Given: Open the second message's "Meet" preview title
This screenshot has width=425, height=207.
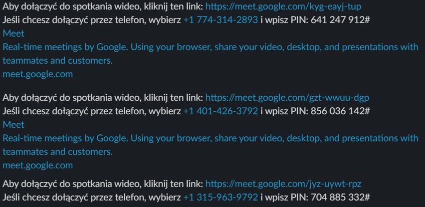Looking at the screenshot, I should pyautogui.click(x=13, y=124).
